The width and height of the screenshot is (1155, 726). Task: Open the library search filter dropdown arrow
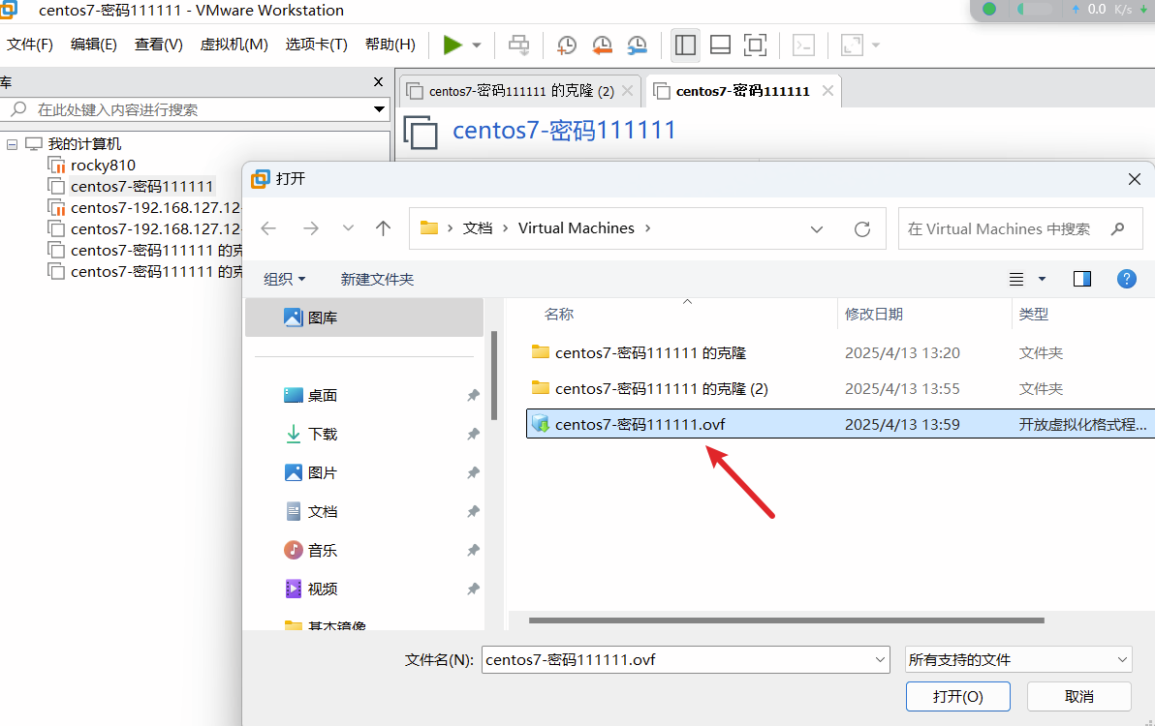point(380,109)
